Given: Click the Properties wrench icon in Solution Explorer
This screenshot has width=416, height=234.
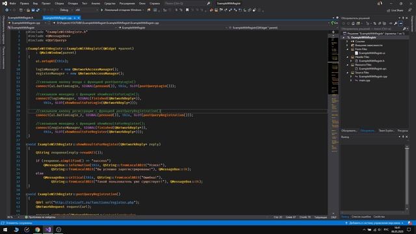Looking at the screenshot, I should tap(396, 23).
